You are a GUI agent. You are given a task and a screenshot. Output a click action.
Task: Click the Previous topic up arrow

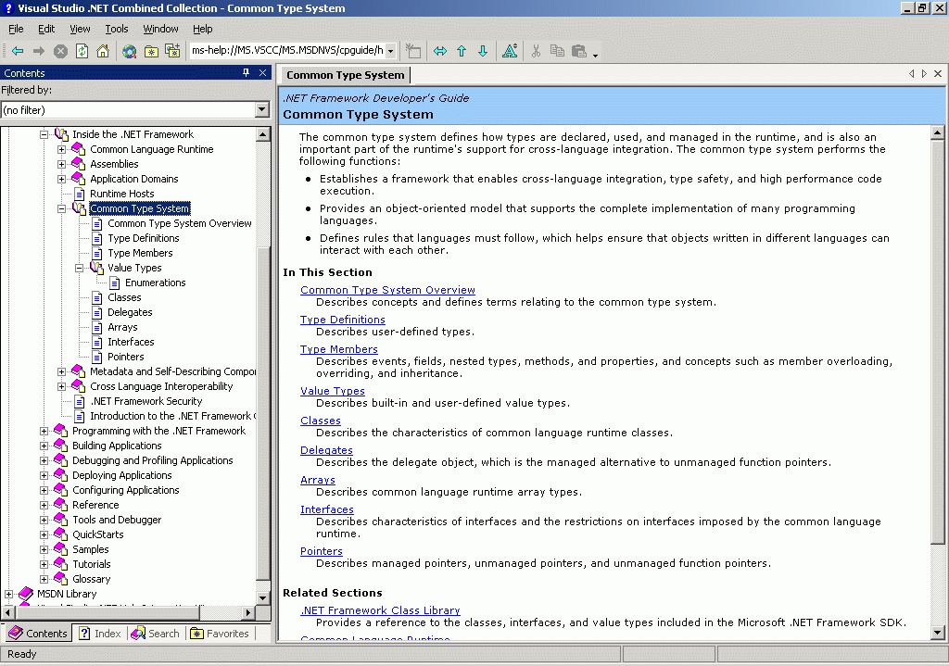click(x=462, y=52)
